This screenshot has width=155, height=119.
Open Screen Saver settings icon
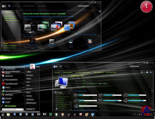pyautogui.click(x=90, y=41)
